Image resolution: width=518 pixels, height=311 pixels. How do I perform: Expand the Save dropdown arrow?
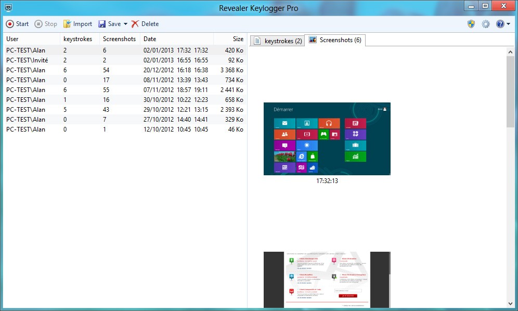point(125,24)
